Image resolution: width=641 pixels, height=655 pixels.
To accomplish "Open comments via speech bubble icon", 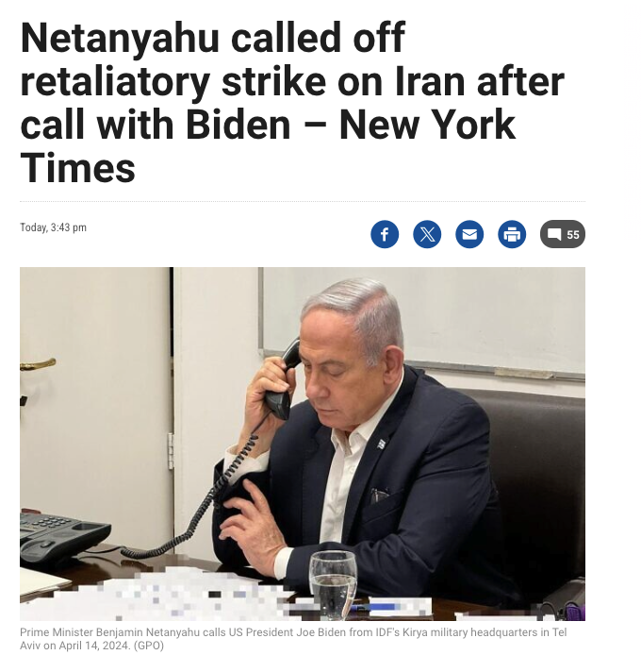I will 554,234.
